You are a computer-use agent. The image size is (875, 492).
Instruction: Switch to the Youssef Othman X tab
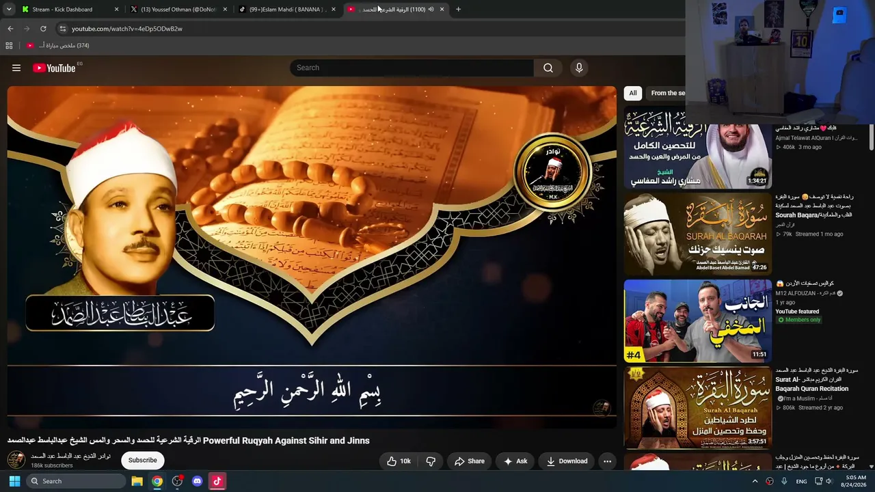178,10
